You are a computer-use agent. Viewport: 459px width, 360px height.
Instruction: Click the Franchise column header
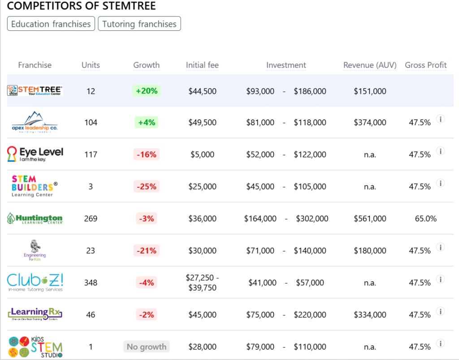coord(35,65)
